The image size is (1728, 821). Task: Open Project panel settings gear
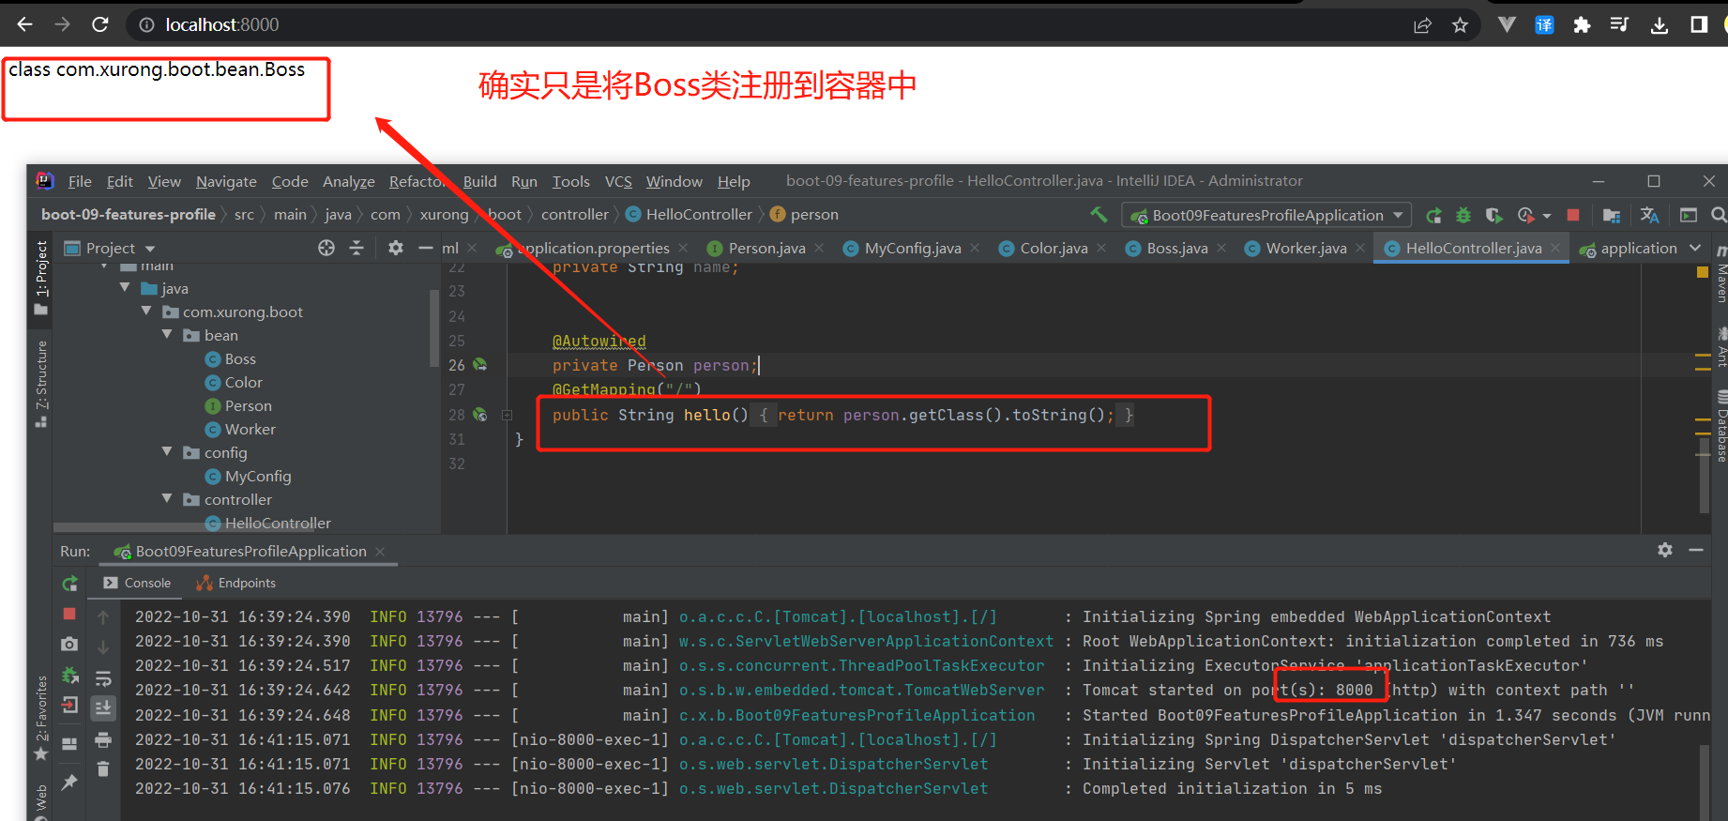396,248
